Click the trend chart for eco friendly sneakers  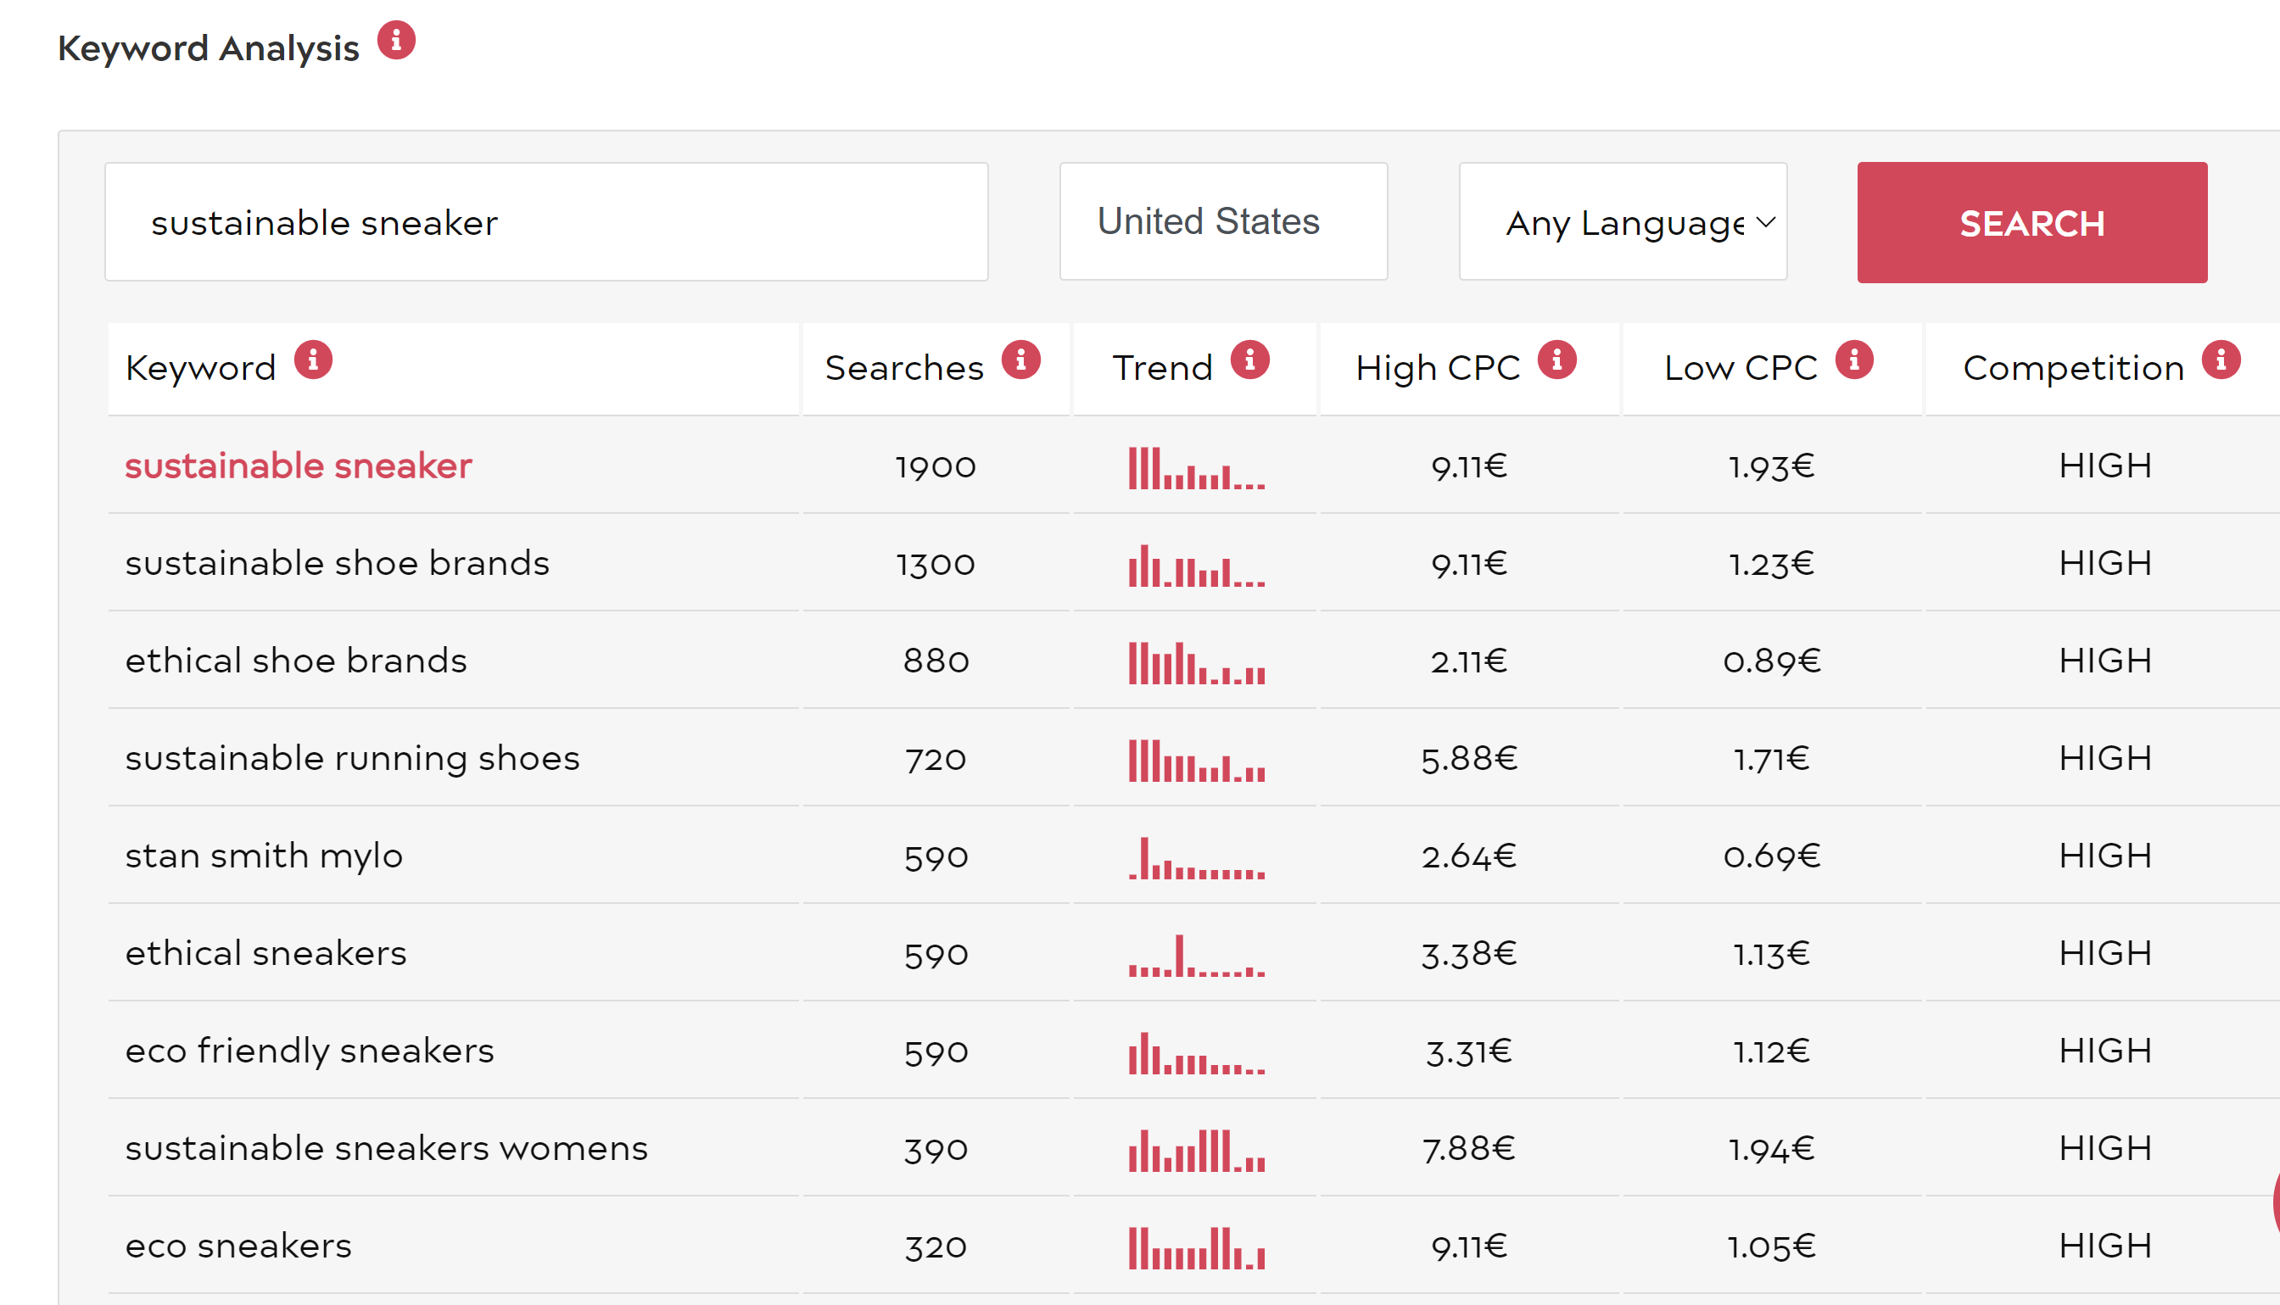pos(1196,1054)
